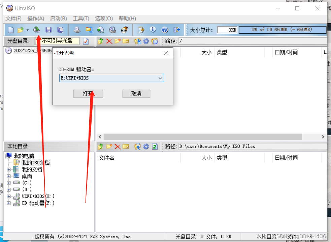331x242 pixels.
Task: Click the 取消 button in the dialog
Action: click(x=136, y=93)
